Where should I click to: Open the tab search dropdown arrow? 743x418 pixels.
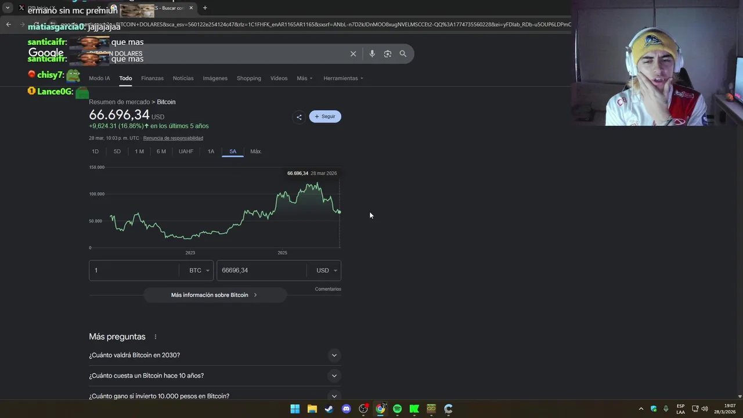click(x=8, y=8)
